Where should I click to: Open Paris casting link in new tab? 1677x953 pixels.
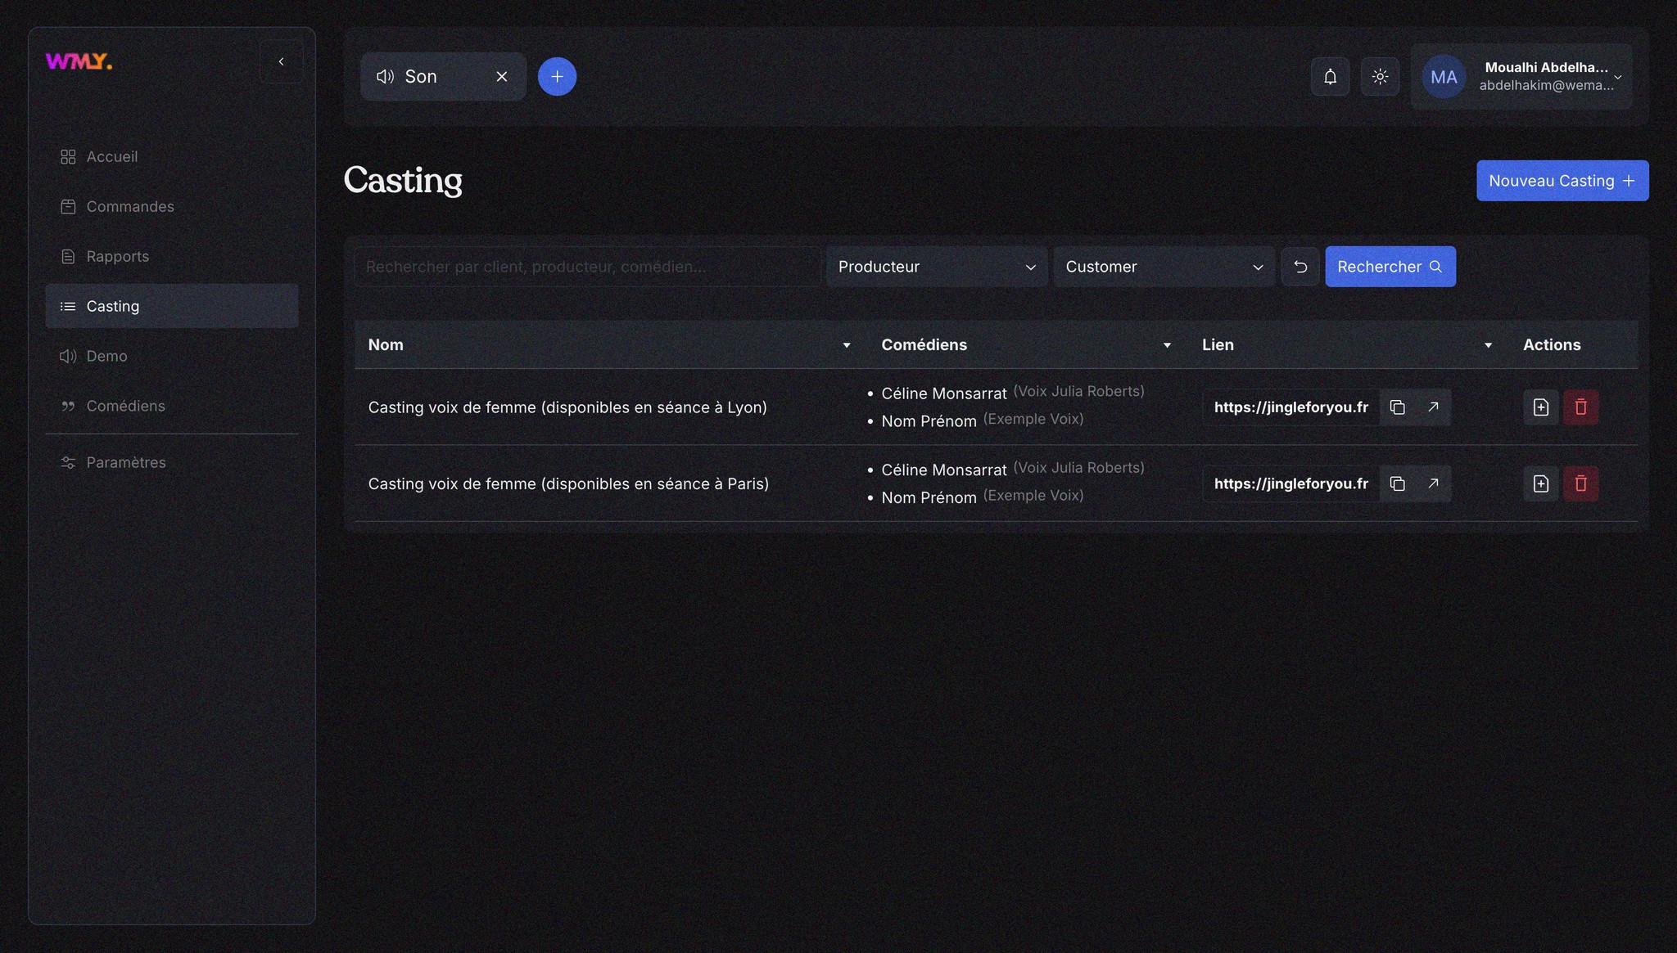point(1433,483)
